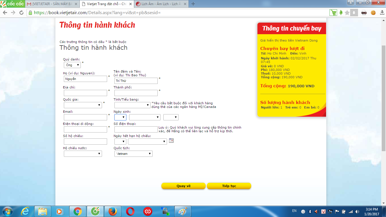
Task: Open the Quốc tịch nationality dropdown
Action: (x=133, y=154)
